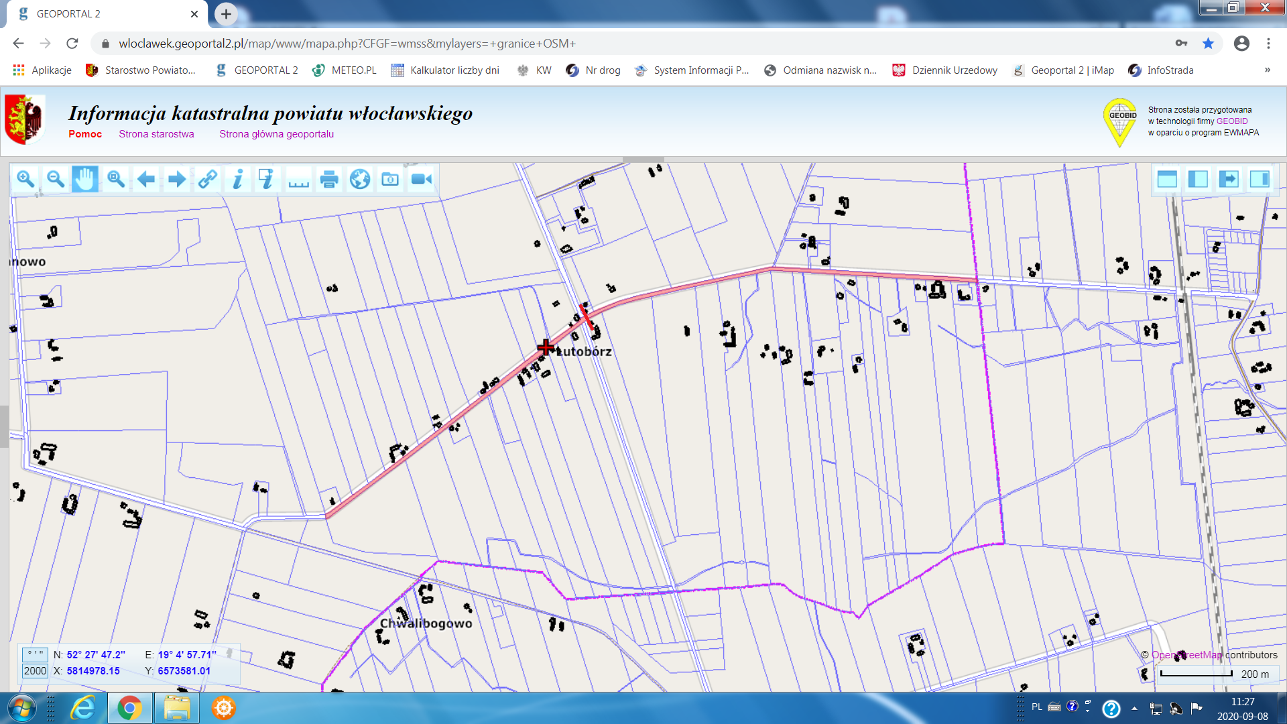Select the ruler measurement tool
This screenshot has width=1287, height=724.
pyautogui.click(x=298, y=179)
